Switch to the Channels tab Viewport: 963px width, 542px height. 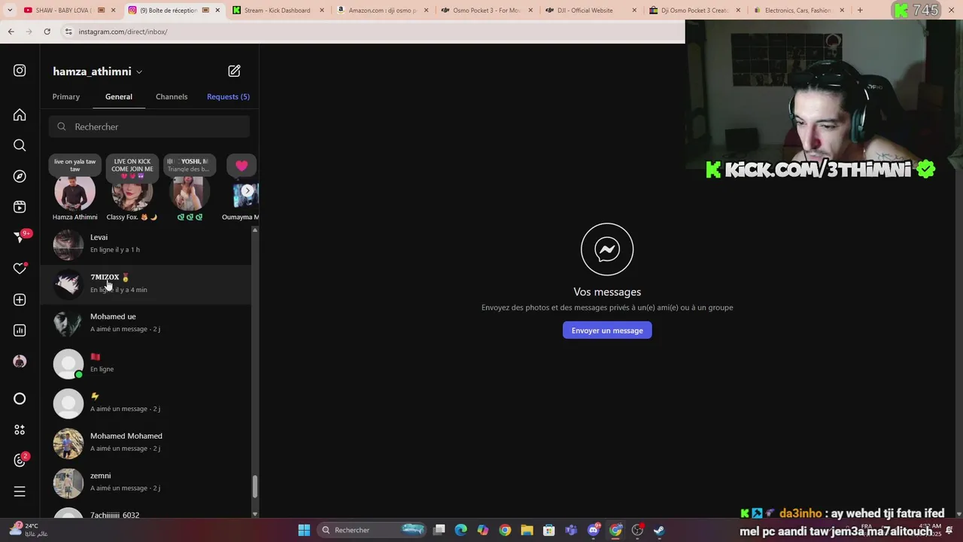click(172, 96)
